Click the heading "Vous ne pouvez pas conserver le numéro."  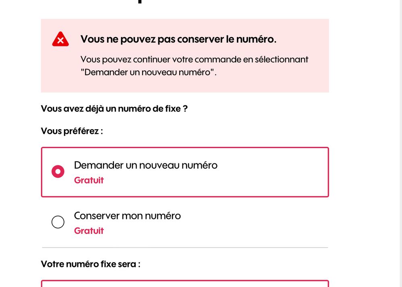178,39
